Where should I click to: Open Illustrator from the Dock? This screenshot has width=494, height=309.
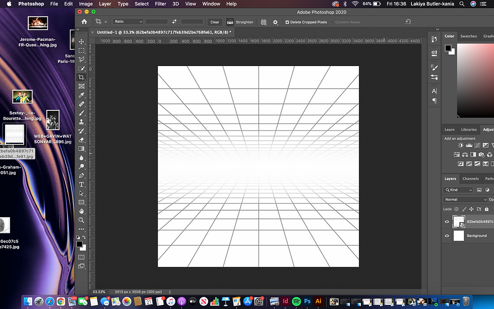pos(318,301)
